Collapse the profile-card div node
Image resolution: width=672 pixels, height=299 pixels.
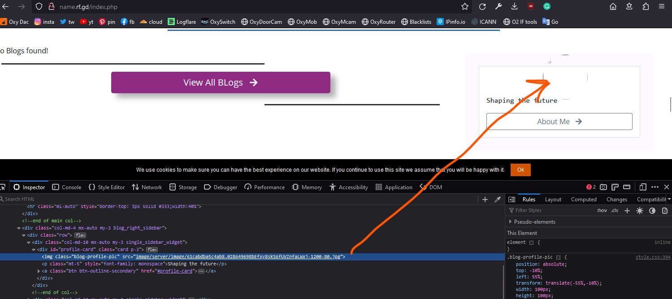click(x=34, y=250)
